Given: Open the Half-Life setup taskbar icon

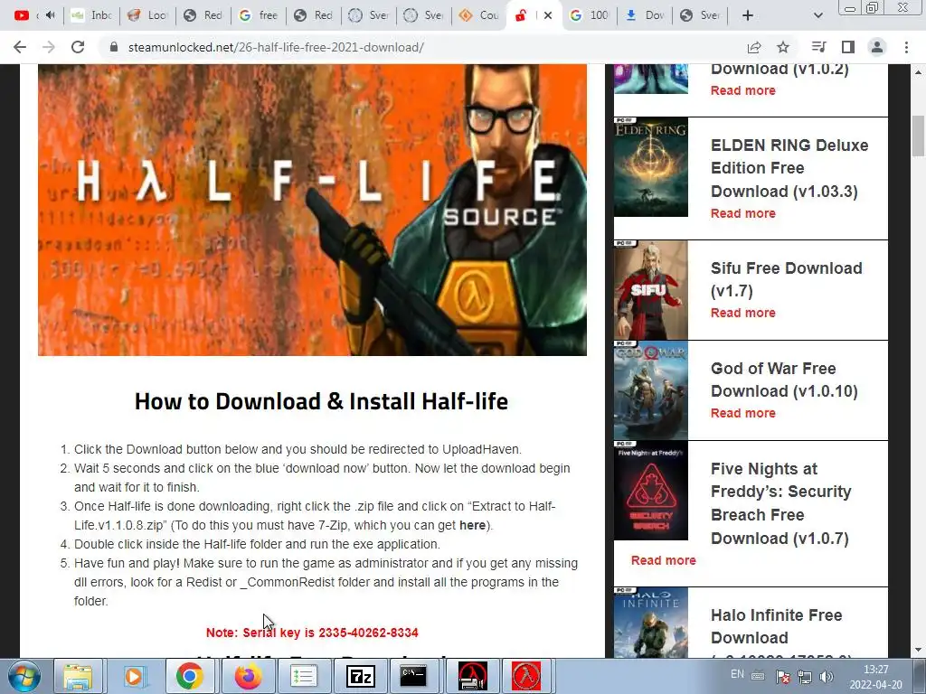Looking at the screenshot, I should pyautogui.click(x=472, y=676).
